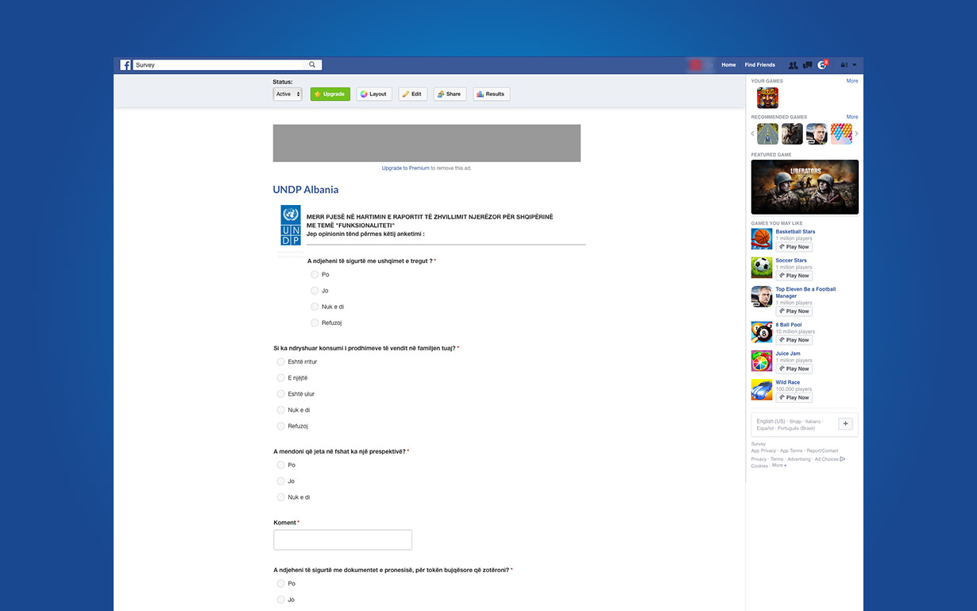Select 'Është rritur' radio option
The width and height of the screenshot is (977, 611).
pos(280,362)
